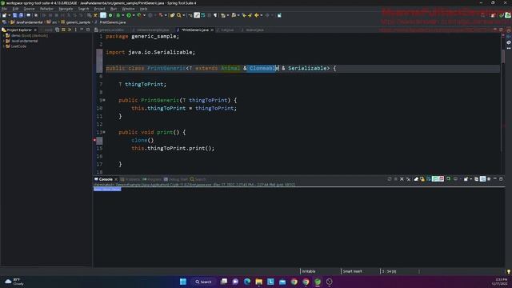Click the Save toolbar icon
512x288 pixels.
[x=14, y=15]
